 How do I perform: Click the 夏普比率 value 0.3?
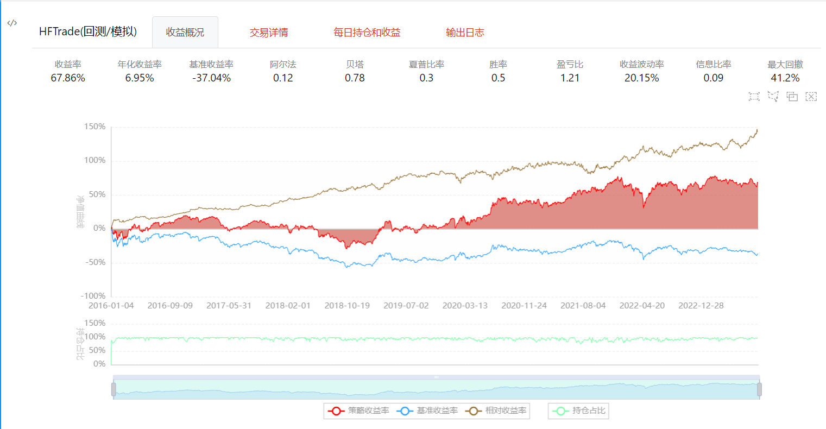pos(426,78)
